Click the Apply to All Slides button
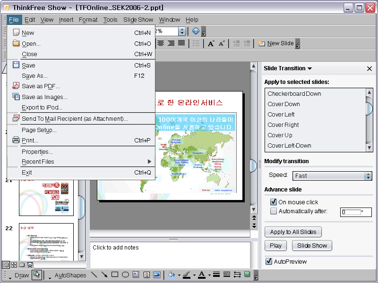The image size is (378, 283). click(293, 232)
